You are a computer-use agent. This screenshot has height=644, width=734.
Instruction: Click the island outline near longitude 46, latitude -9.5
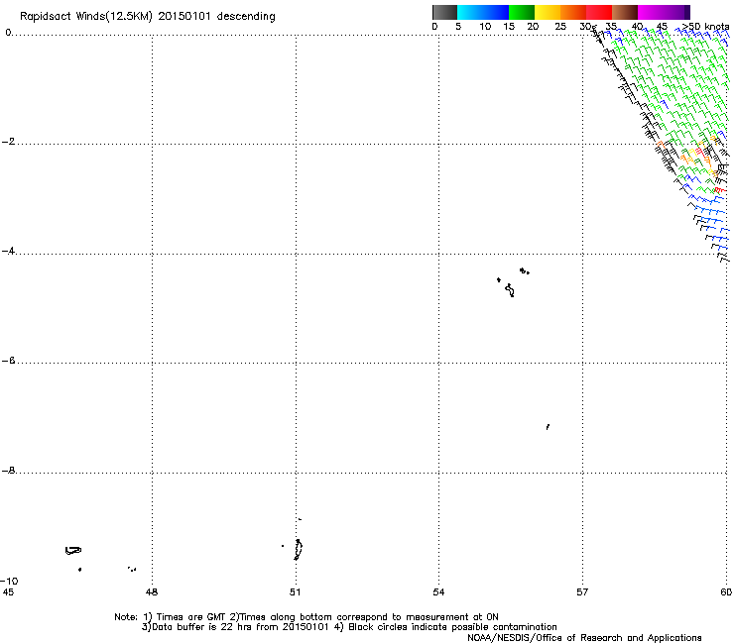pyautogui.click(x=73, y=551)
